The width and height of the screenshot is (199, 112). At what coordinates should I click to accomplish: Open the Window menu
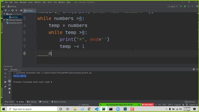tap(62, 2)
